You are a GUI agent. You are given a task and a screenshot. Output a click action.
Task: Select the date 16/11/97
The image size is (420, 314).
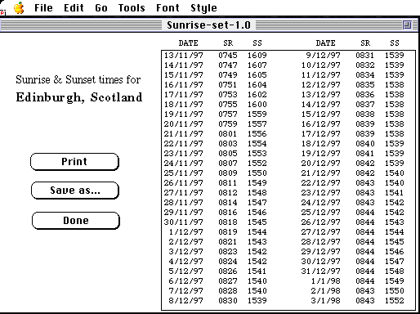[x=184, y=85]
